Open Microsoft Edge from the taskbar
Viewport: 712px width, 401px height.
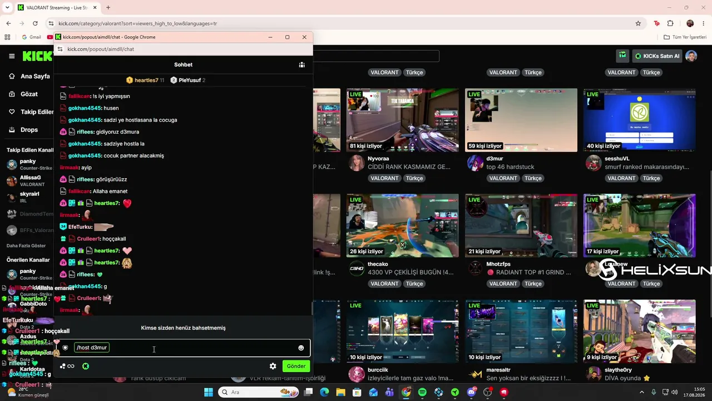(x=324, y=392)
